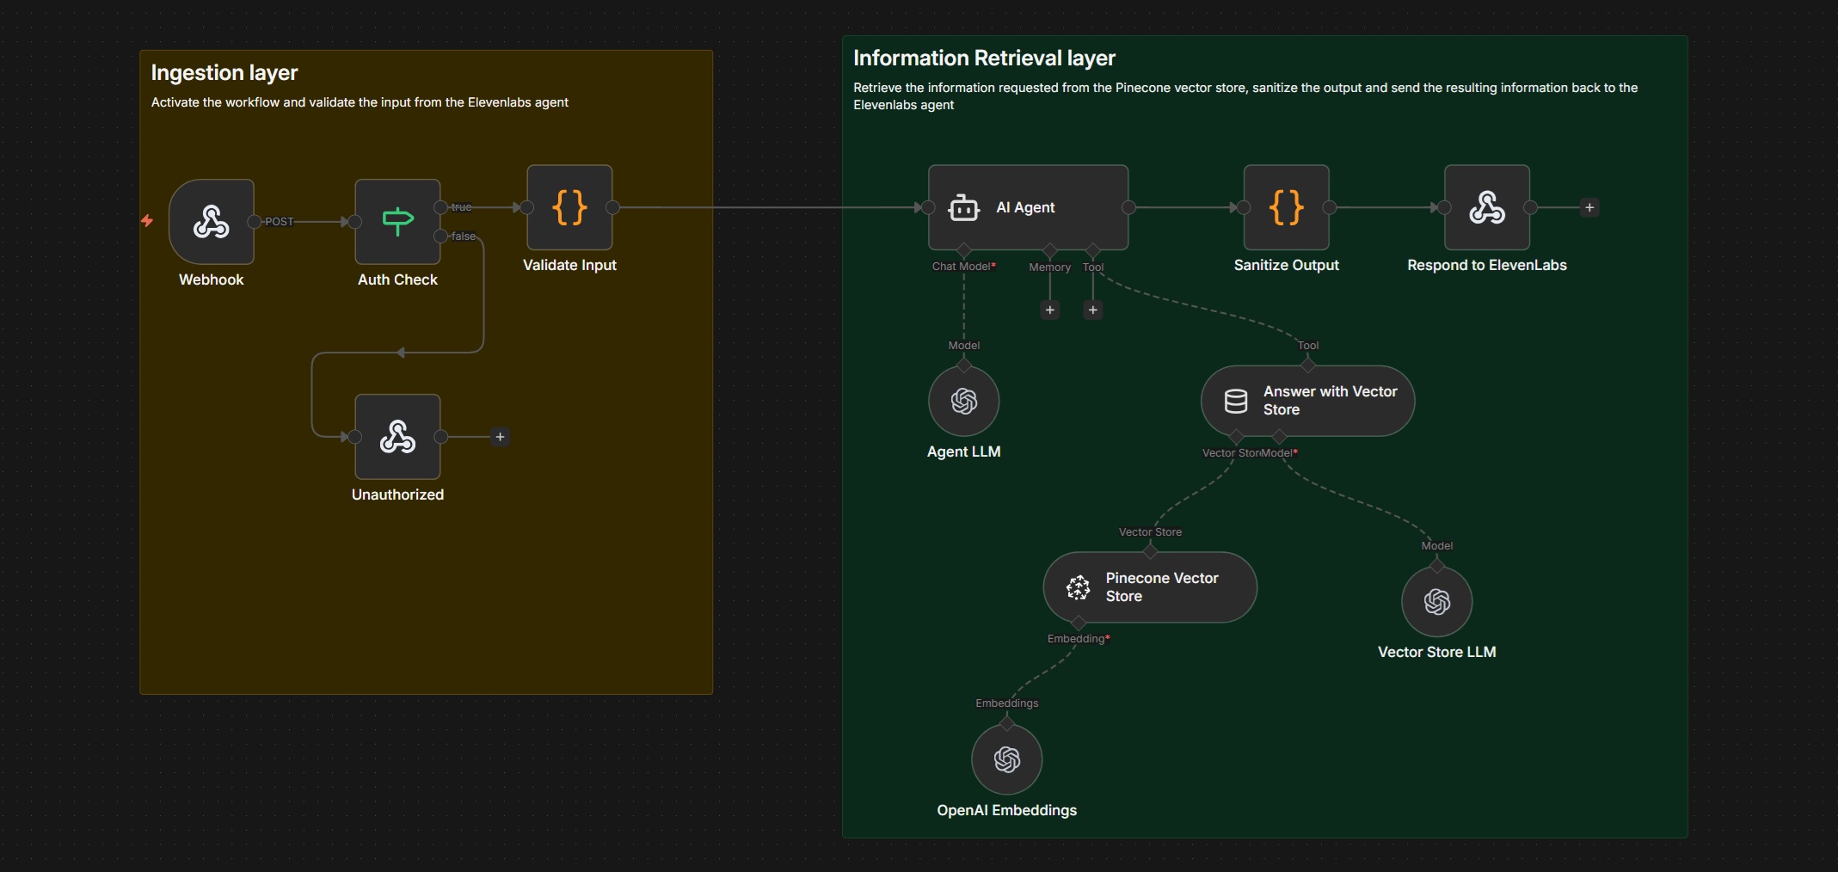Viewport: 1838px width, 872px height.
Task: Select the Answer with Vector Store tool
Action: click(1307, 401)
